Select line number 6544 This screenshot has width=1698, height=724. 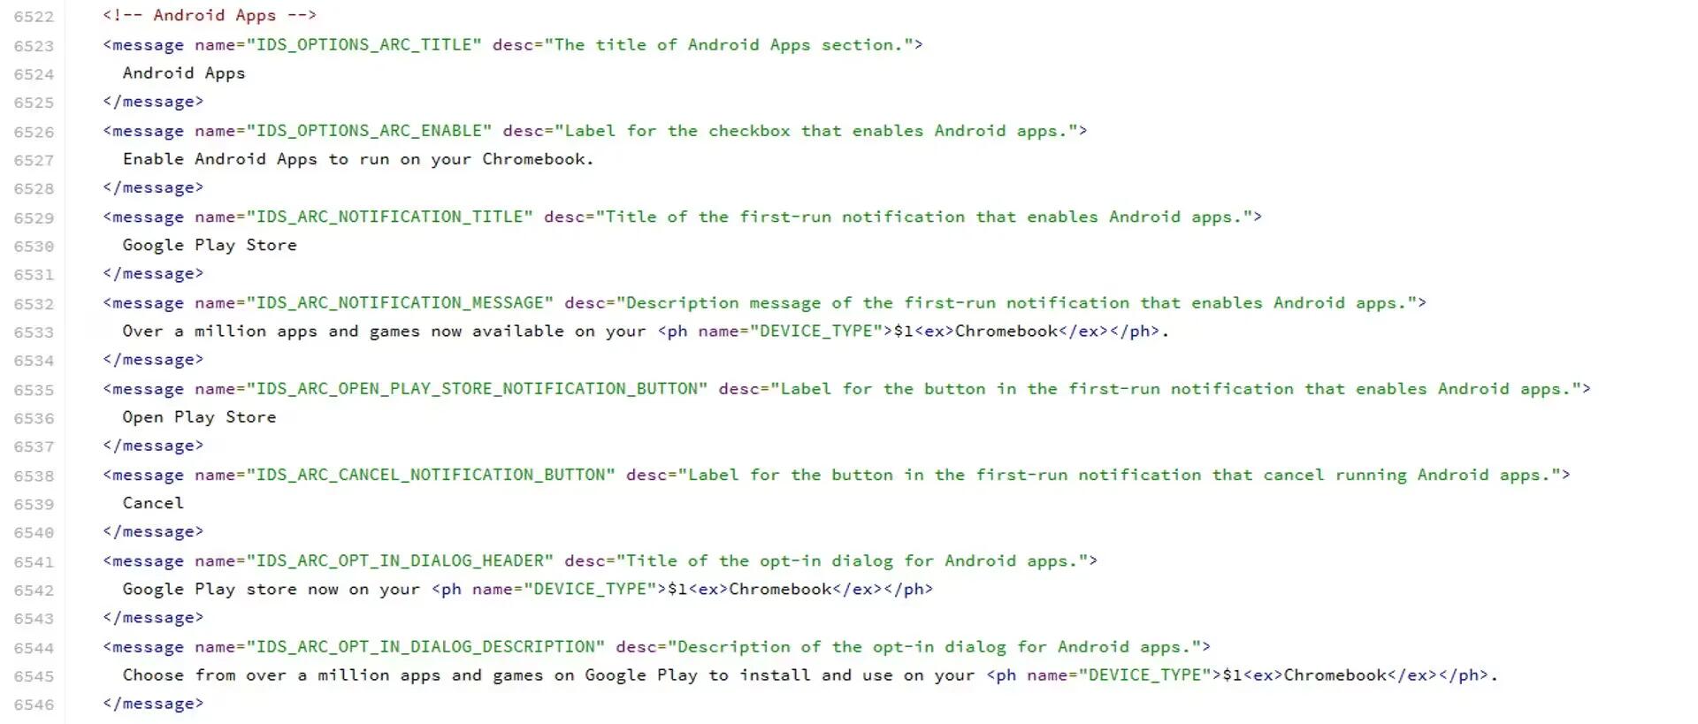pyautogui.click(x=34, y=648)
